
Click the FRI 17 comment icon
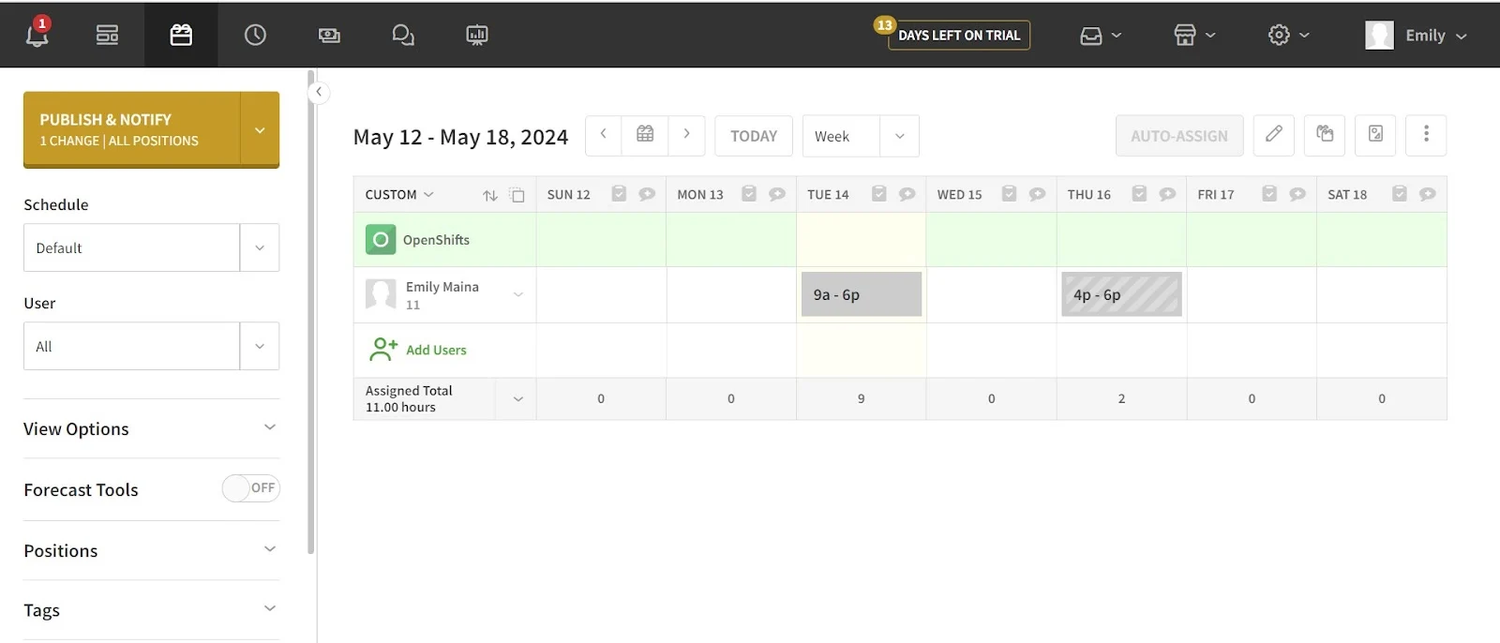1297,194
